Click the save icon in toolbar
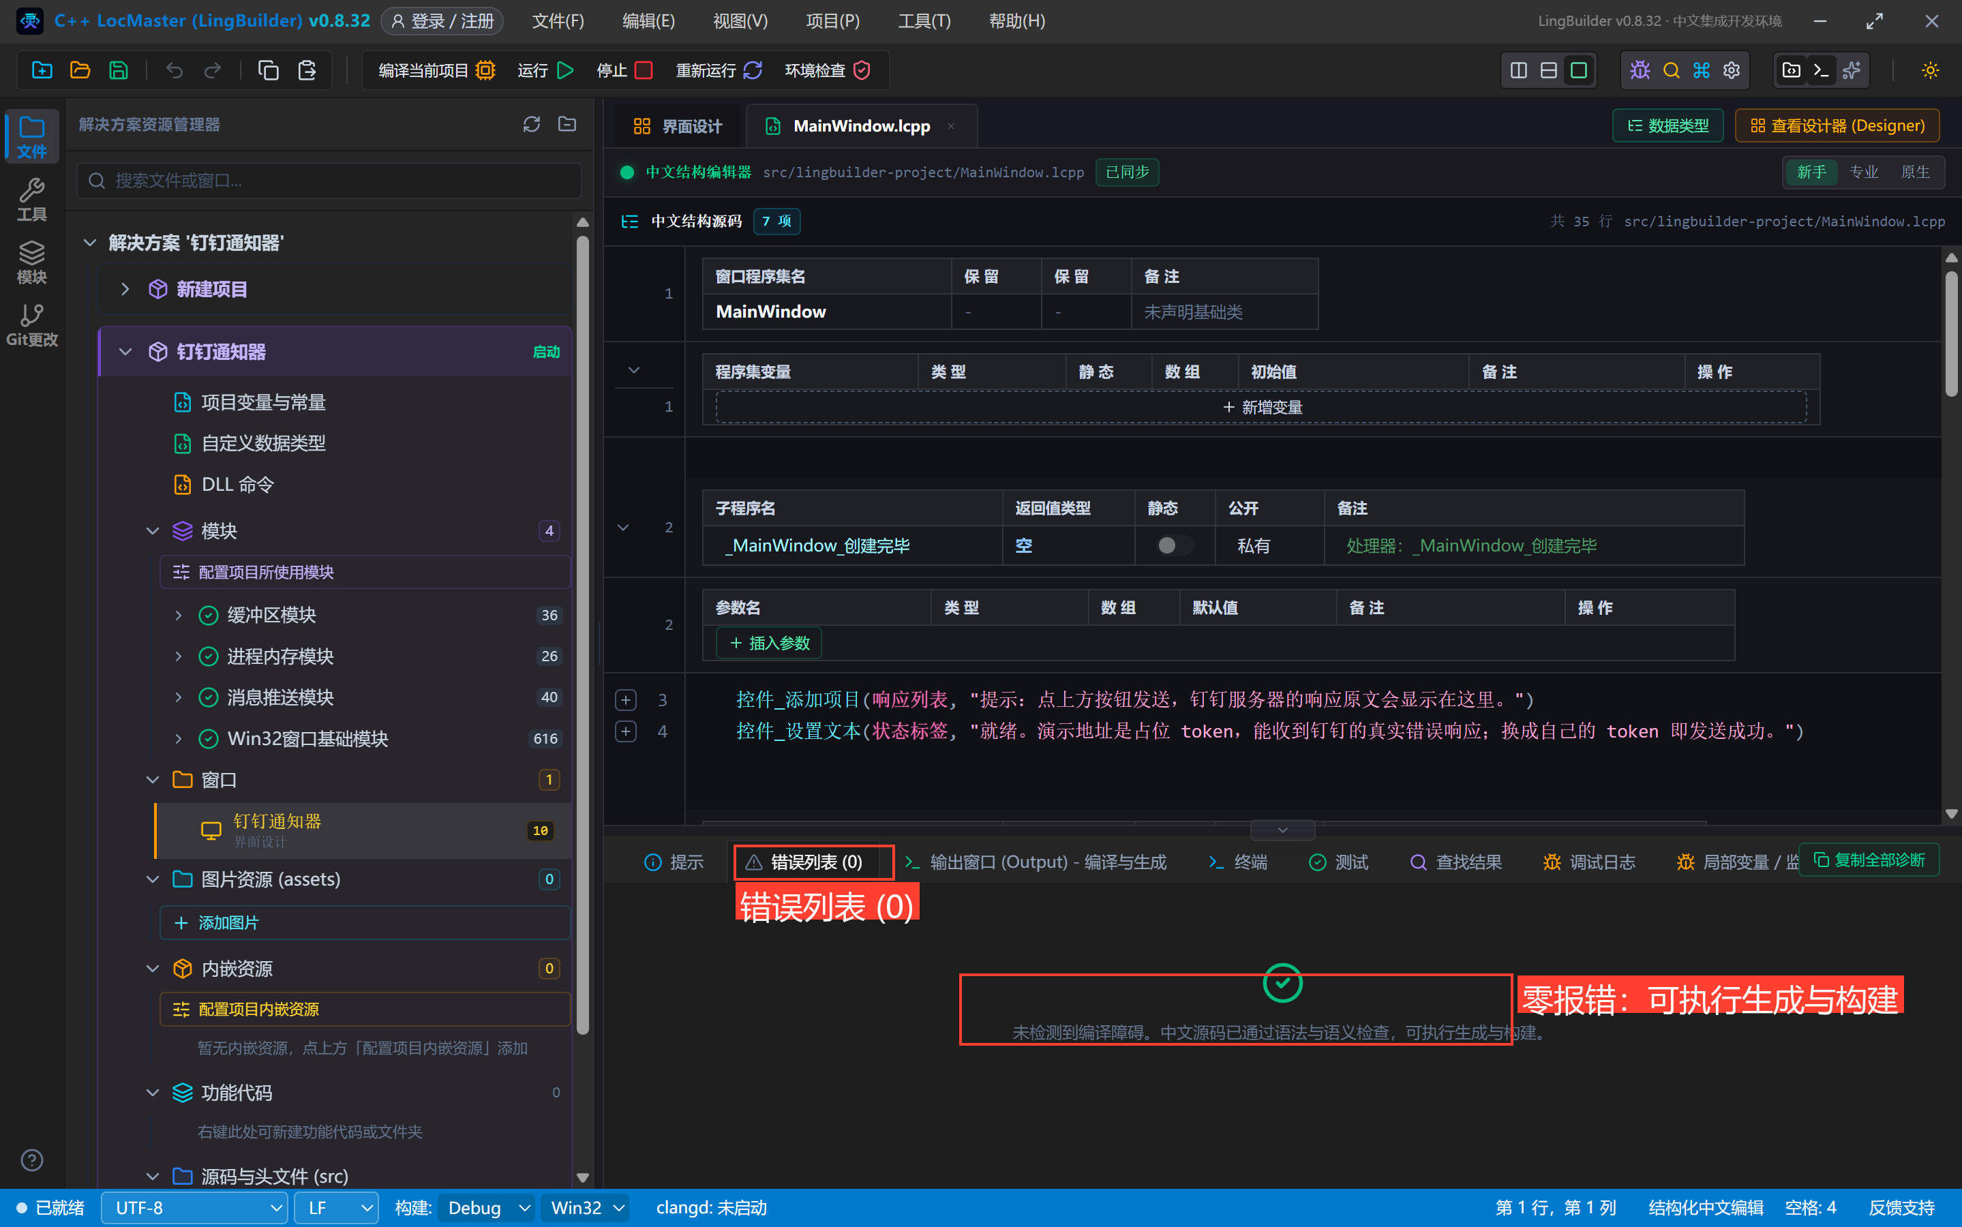This screenshot has width=1962, height=1227. click(119, 71)
